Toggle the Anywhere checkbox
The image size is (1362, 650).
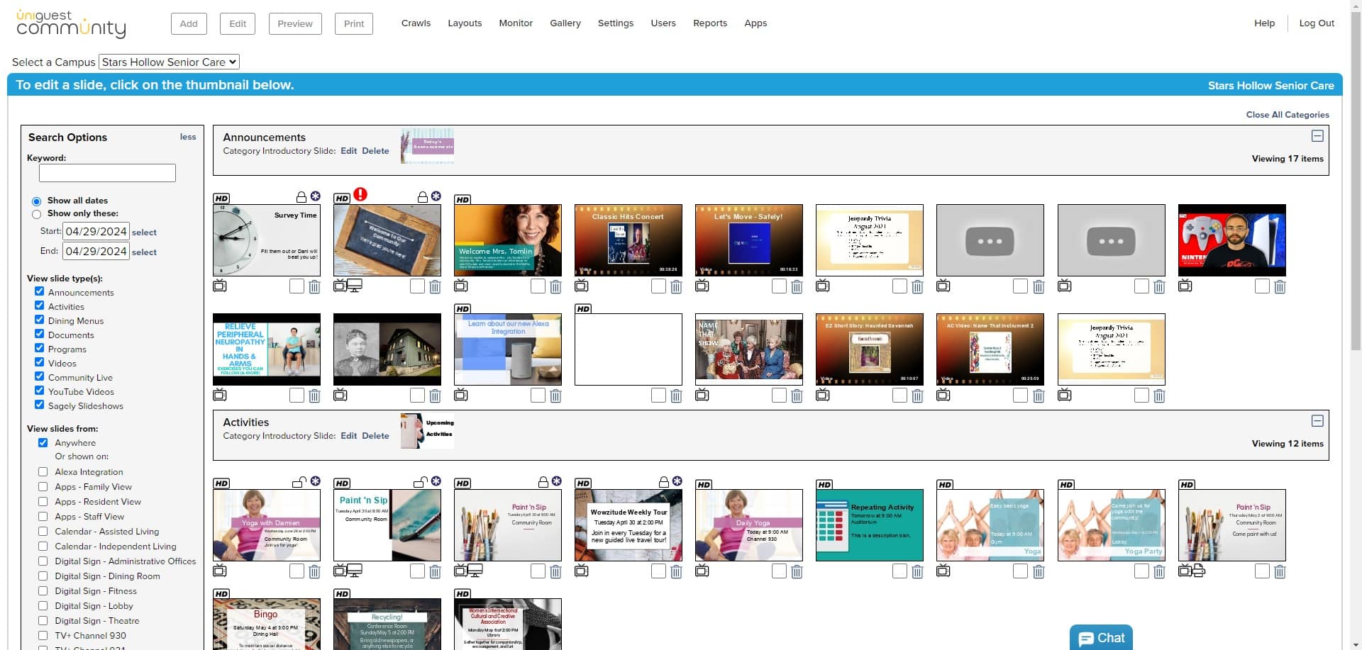click(x=43, y=442)
